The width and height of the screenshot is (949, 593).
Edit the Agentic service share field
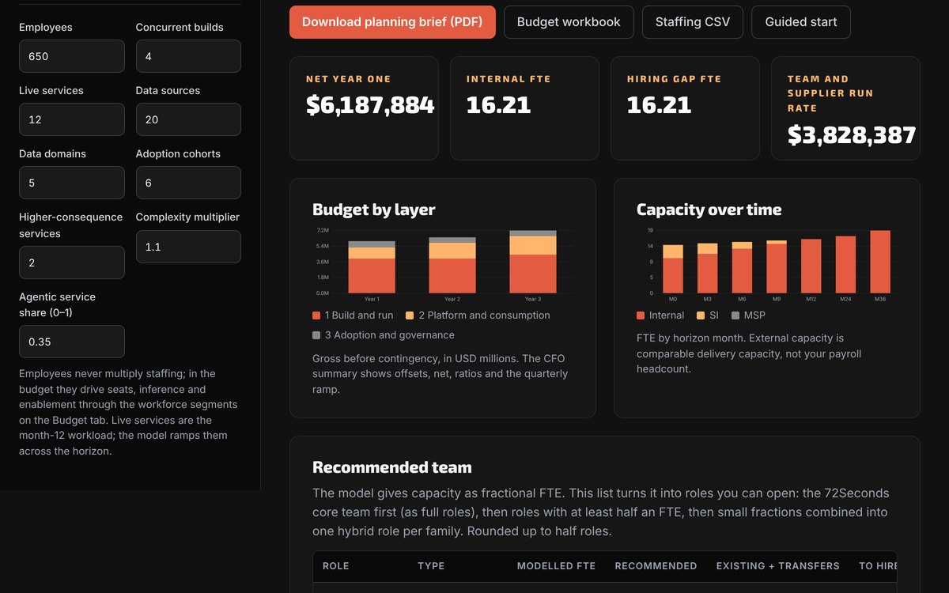72,342
